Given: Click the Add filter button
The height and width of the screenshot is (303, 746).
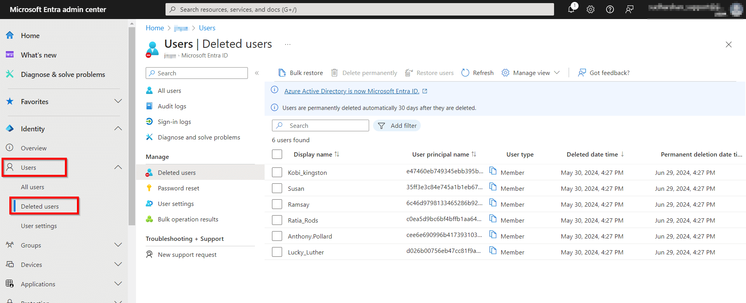Looking at the screenshot, I should coord(397,125).
